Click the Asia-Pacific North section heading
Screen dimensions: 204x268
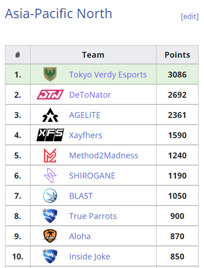(58, 14)
